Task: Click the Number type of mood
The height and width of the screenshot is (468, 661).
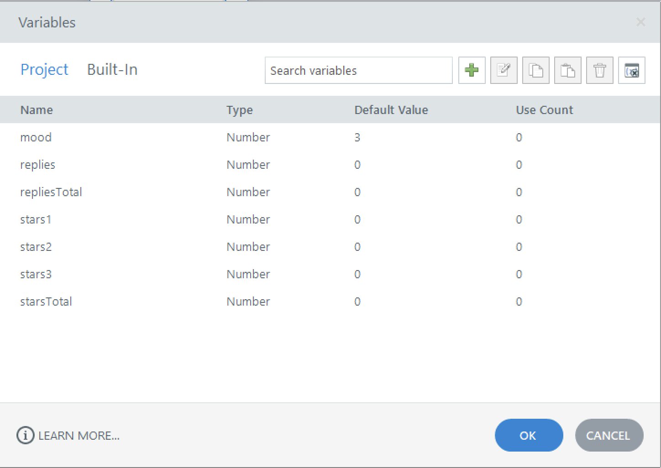Action: (248, 137)
